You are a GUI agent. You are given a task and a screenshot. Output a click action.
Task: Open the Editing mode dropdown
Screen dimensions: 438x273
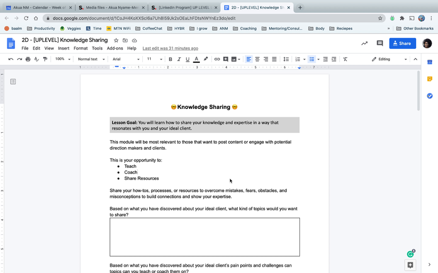(x=389, y=59)
